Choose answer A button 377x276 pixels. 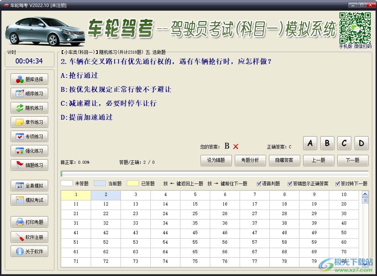click(310, 143)
